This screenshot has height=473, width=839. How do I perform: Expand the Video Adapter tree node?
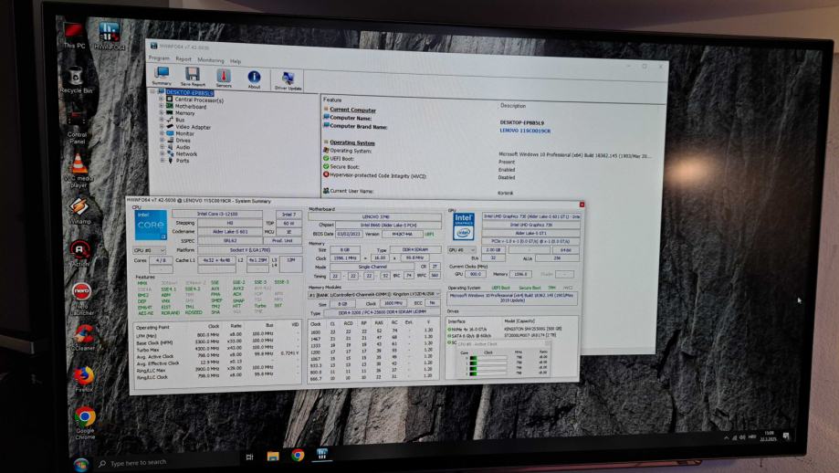[162, 126]
